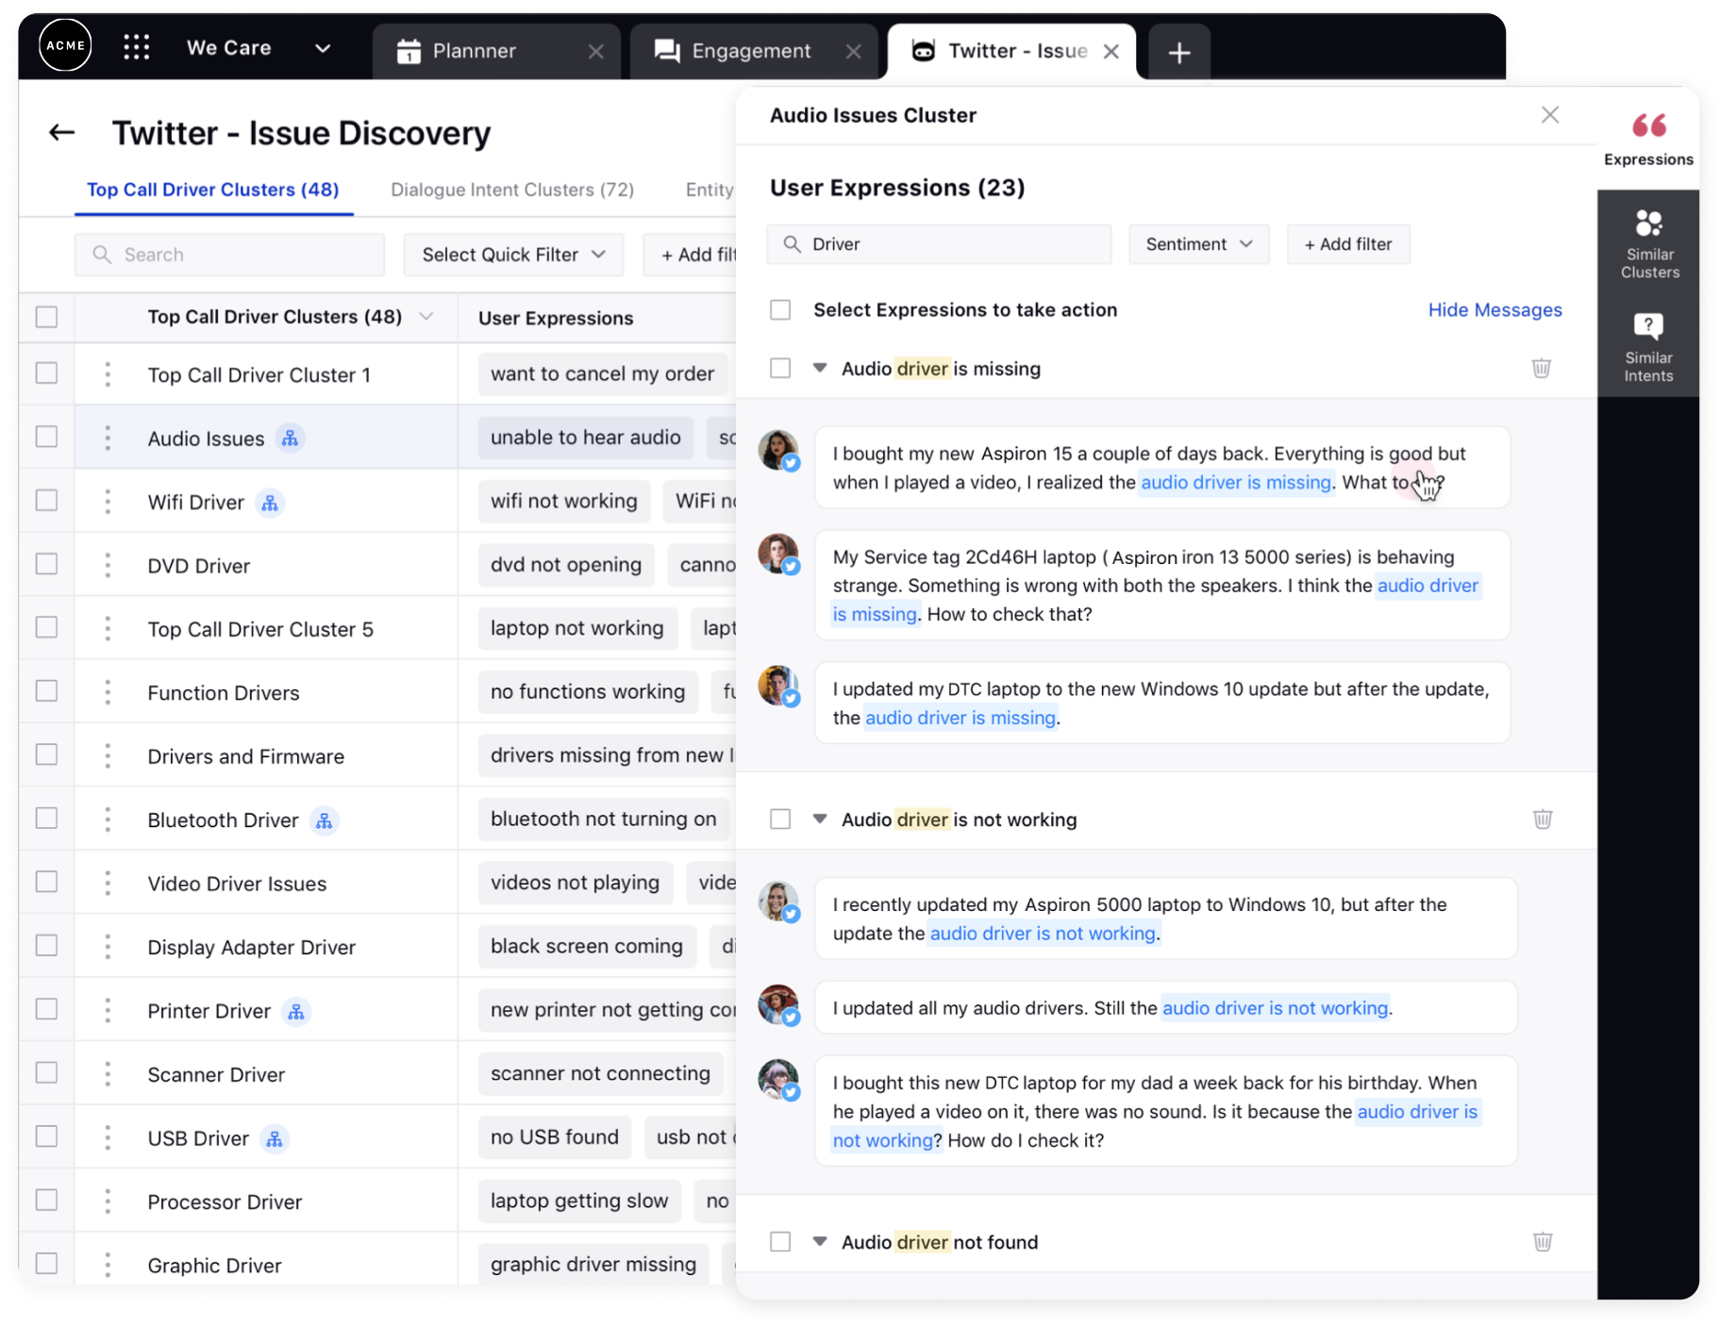This screenshot has height=1325, width=1720.
Task: Check the Wifi Driver row checkbox
Action: tap(46, 500)
